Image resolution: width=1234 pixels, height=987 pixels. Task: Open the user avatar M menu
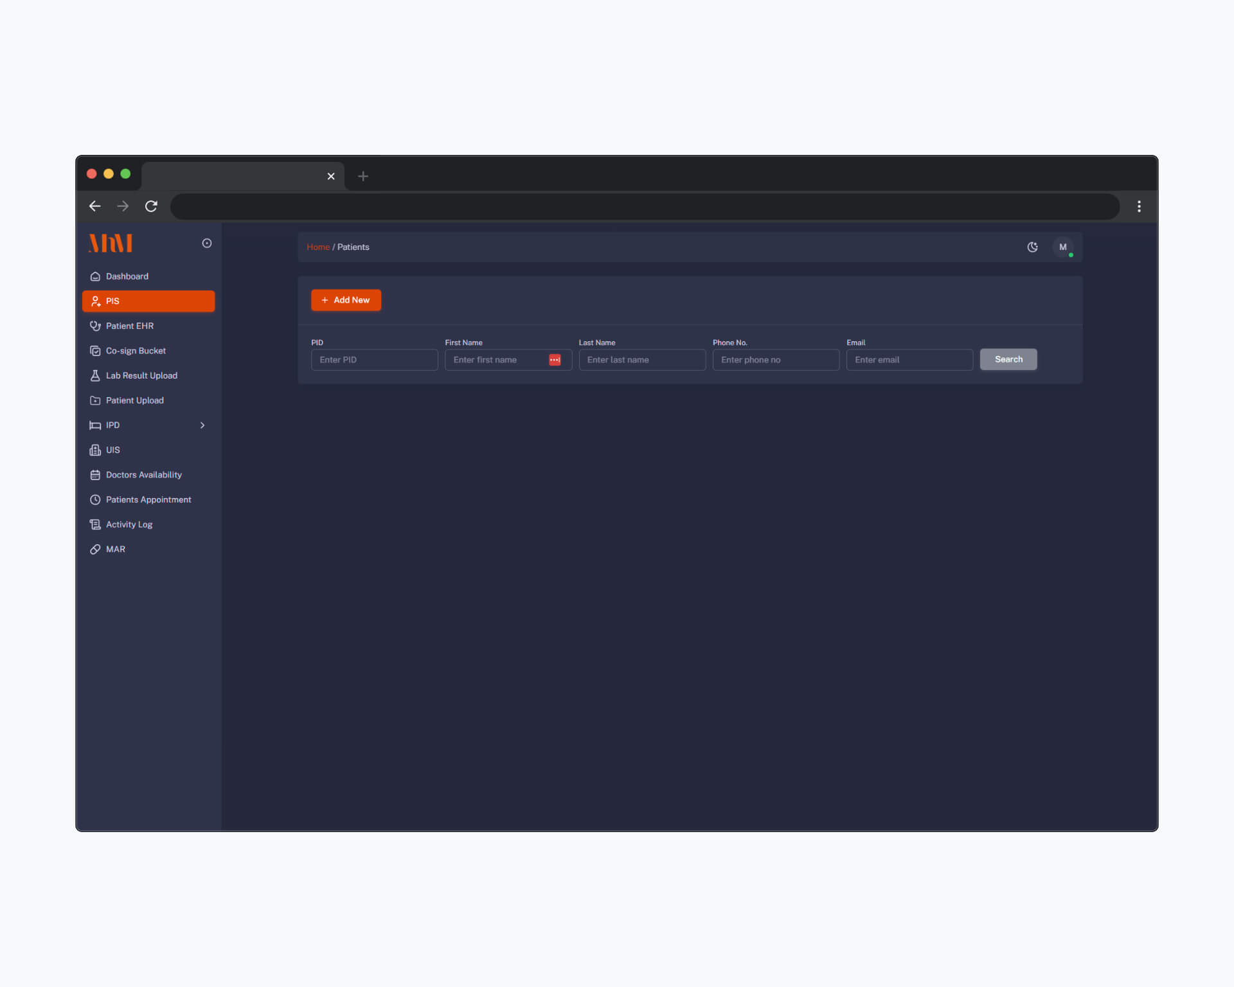(1062, 247)
